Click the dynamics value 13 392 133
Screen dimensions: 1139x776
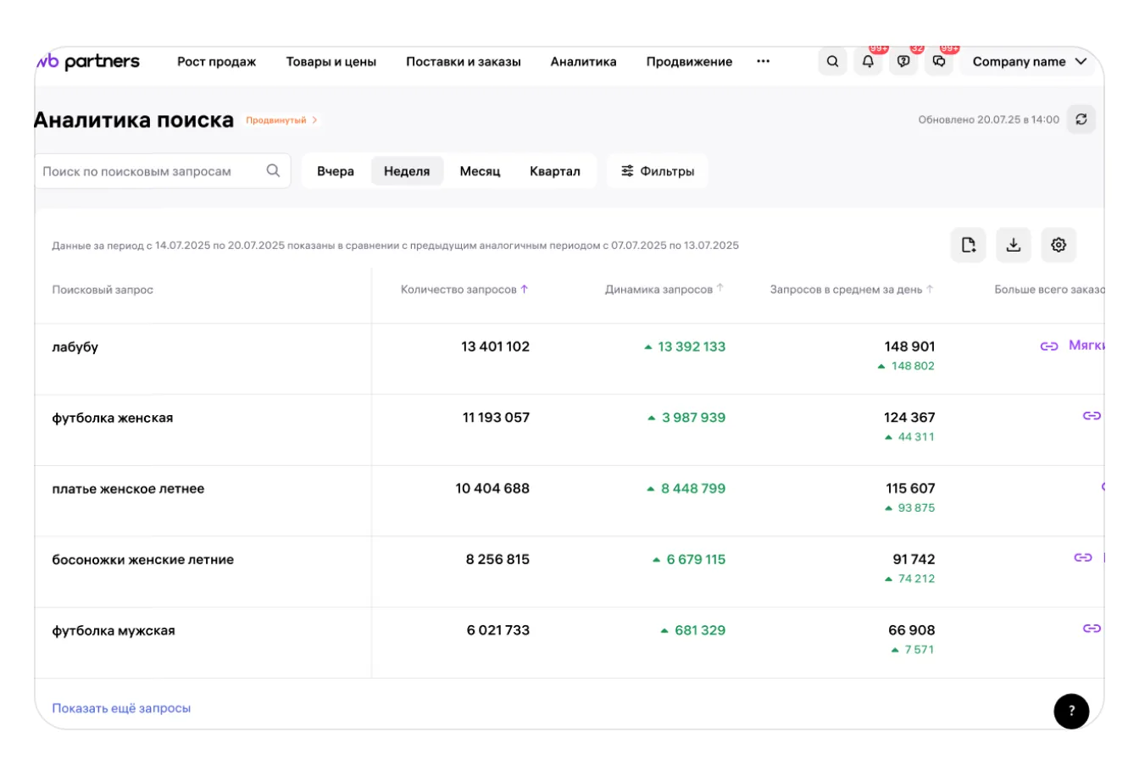692,346
